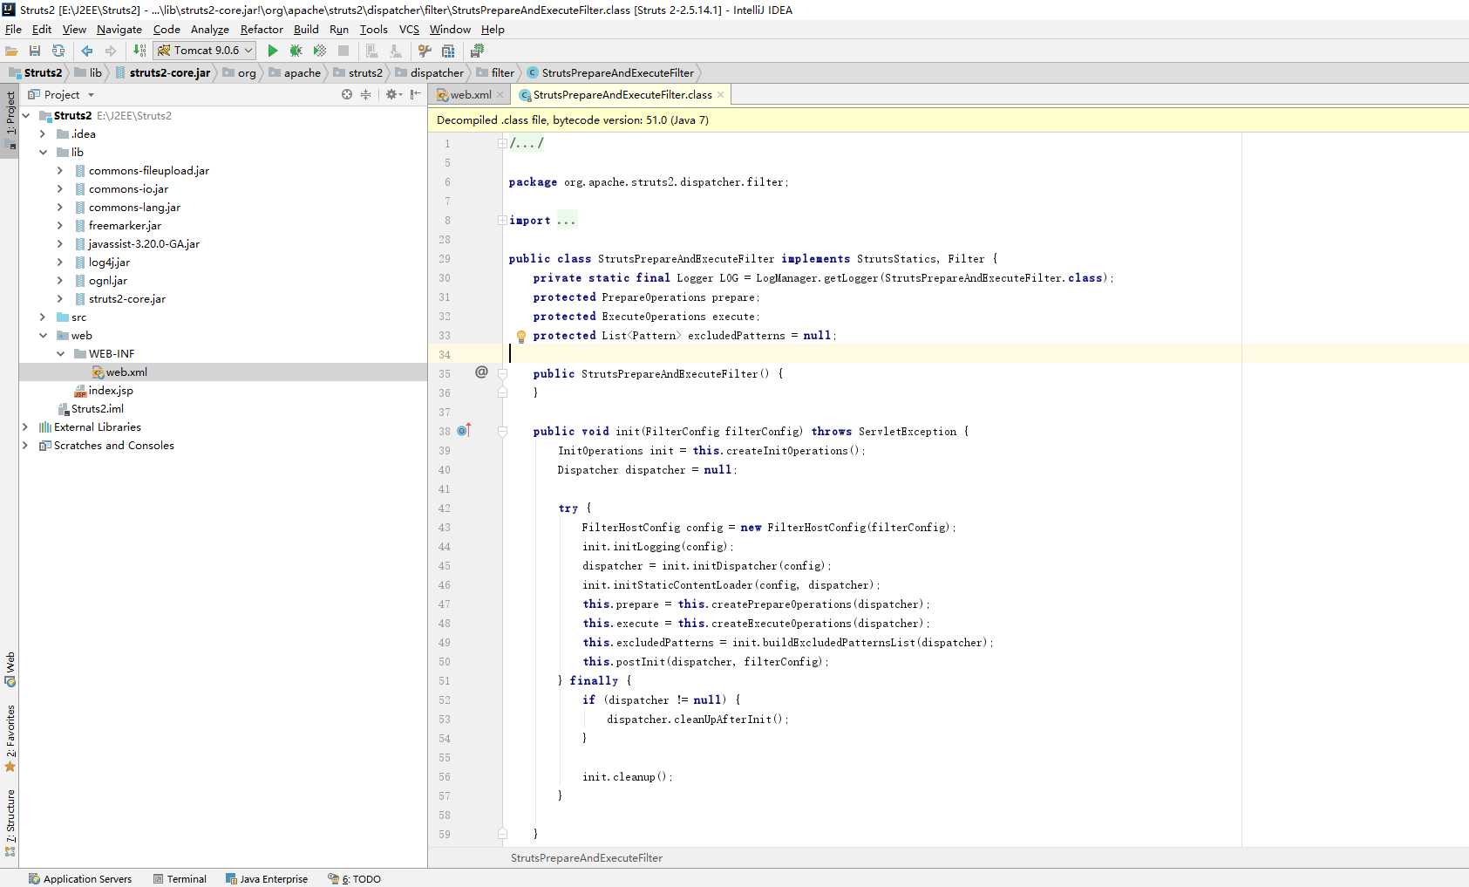Image resolution: width=1469 pixels, height=887 pixels.
Task: Open the Project Structure icon
Action: [448, 51]
